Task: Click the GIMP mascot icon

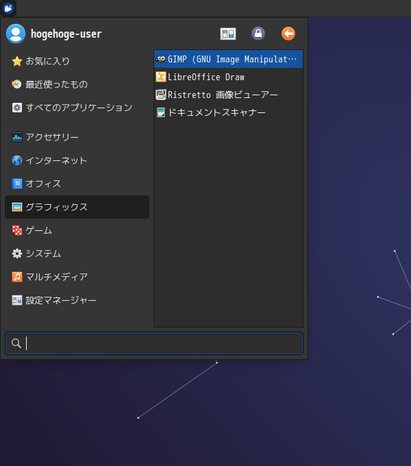Action: [161, 59]
